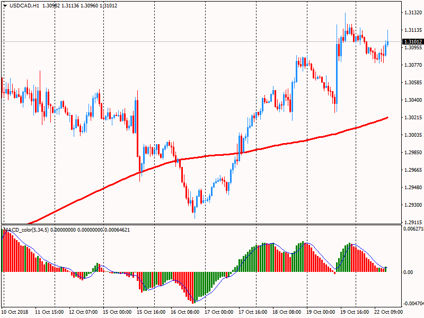The height and width of the screenshot is (318, 424).
Task: Click the 1.30770 price axis label
Action: [413, 65]
